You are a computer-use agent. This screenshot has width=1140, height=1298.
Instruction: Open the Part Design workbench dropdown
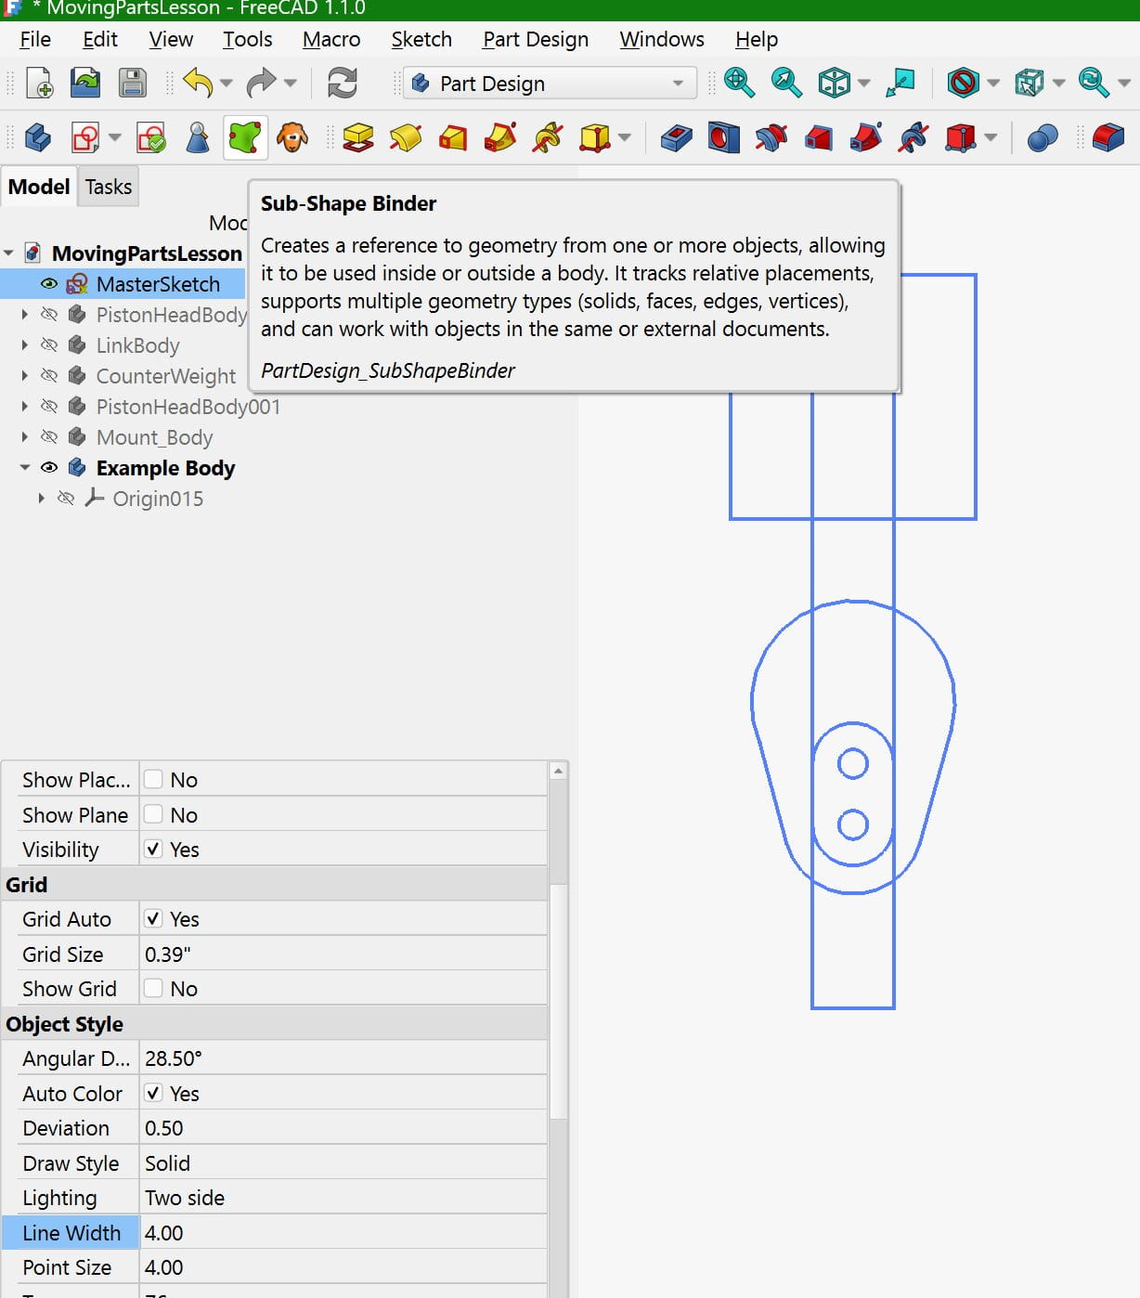551,84
